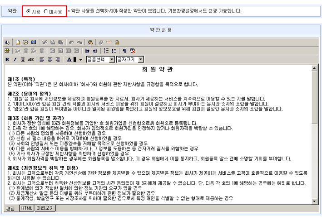Open the Find (binoculars) tool
Viewport: 322px width, 220px height.
tap(90, 42)
